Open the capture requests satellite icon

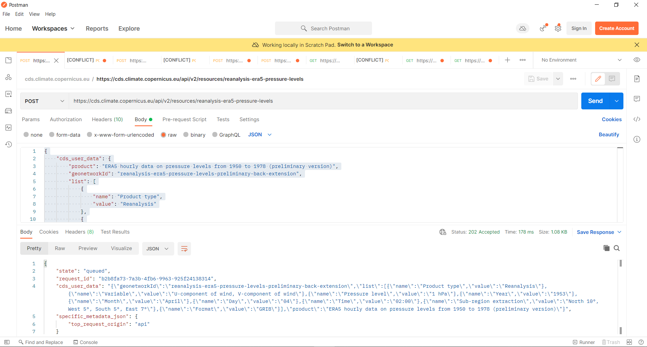point(543,28)
